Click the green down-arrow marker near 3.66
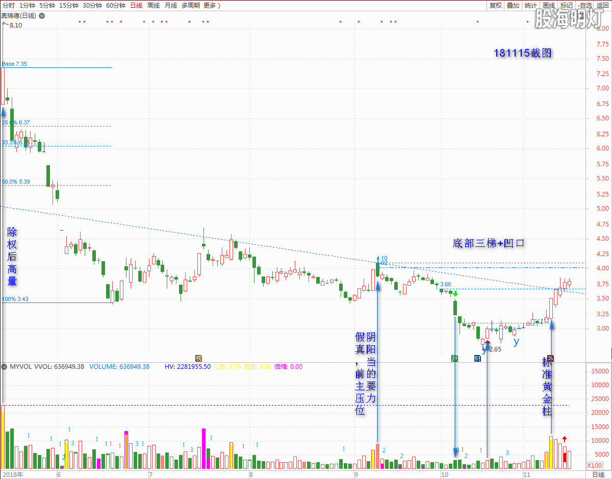This screenshot has width=612, height=479. pyautogui.click(x=455, y=294)
